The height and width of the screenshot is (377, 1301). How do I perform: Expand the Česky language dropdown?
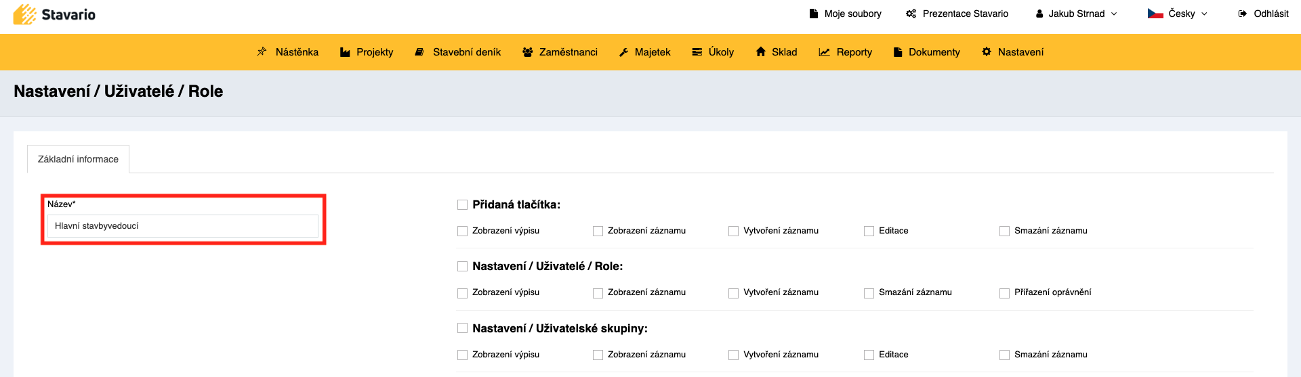[1178, 14]
